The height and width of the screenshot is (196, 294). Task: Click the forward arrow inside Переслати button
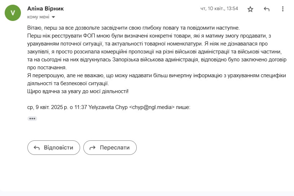(92, 148)
